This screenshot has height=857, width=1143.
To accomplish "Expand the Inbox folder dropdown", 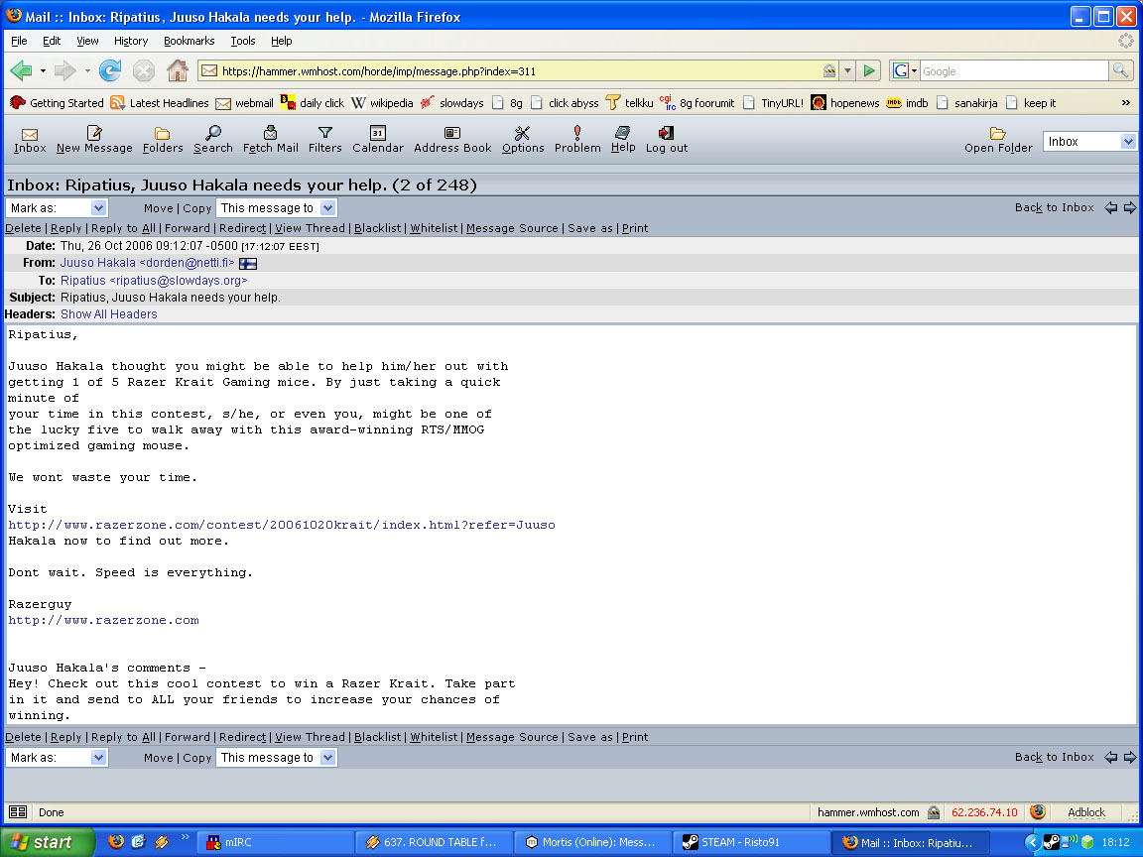I will click(x=1089, y=142).
